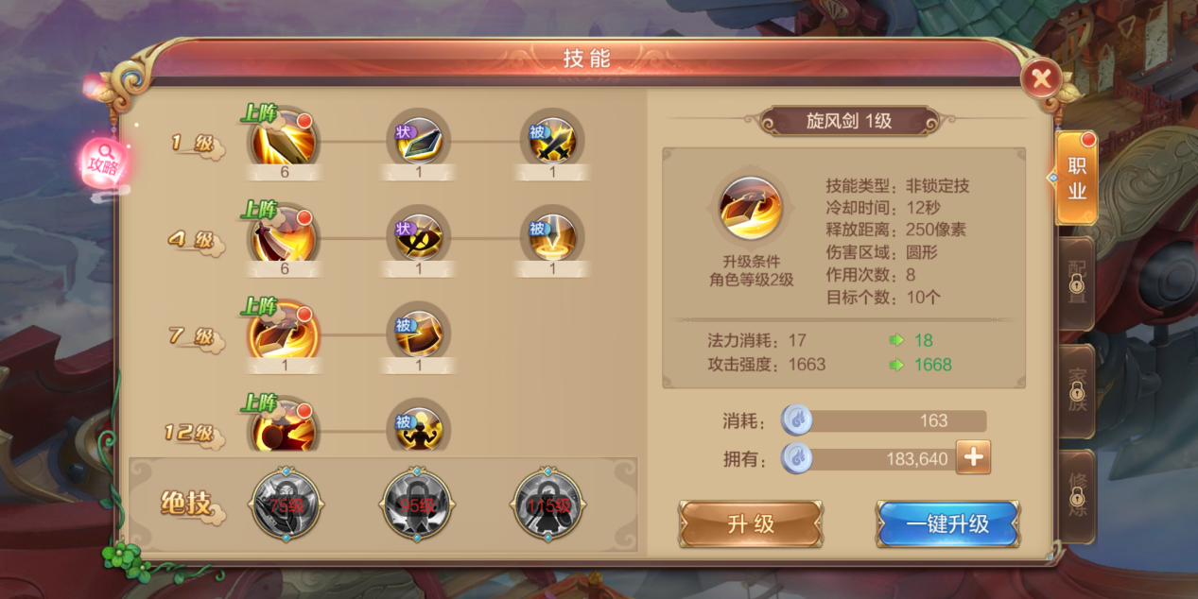Click the 升级 upgrade button
This screenshot has height=599, width=1198.
click(x=751, y=524)
